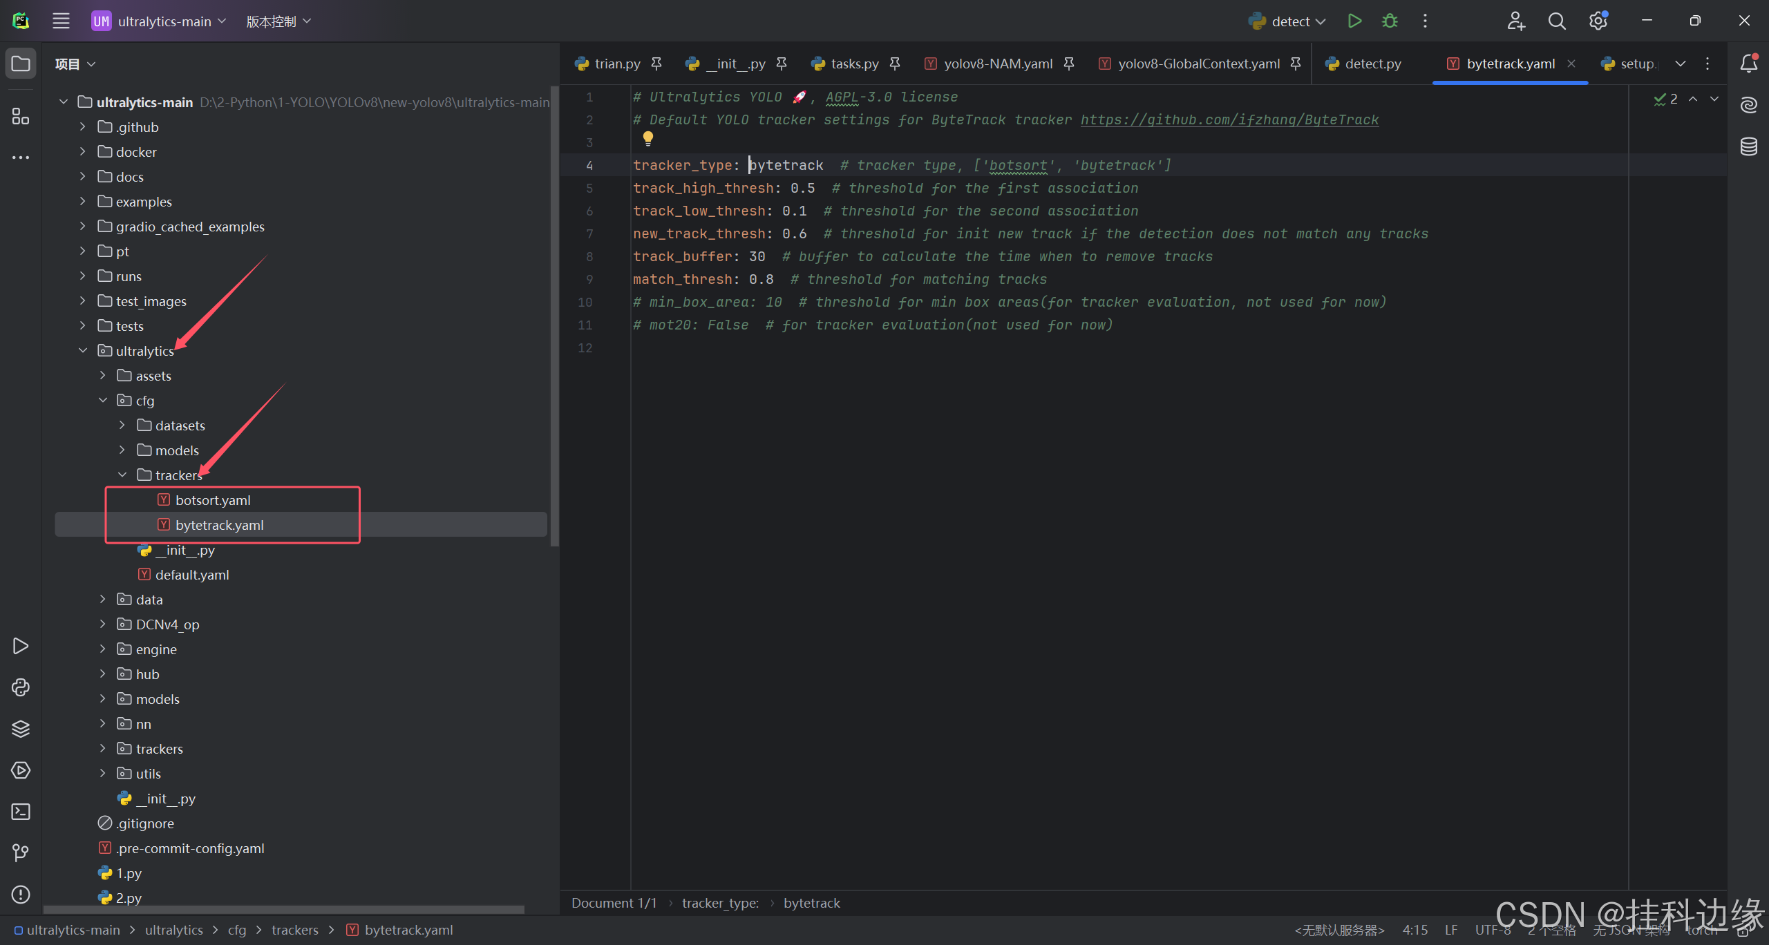
Task: Switch to the detect.py tab
Action: click(1372, 64)
